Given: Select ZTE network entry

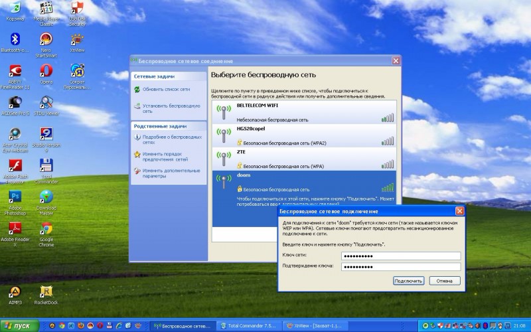Looking at the screenshot, I should point(304,159).
